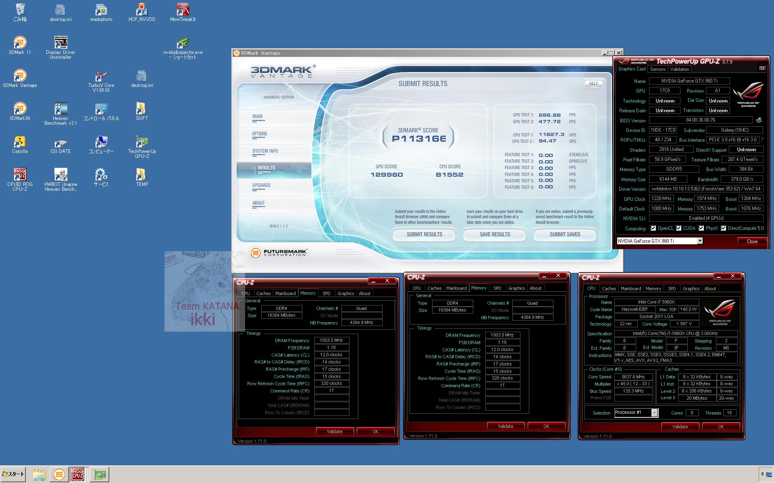Click the Bus Interface question mark in GPU-Z
This screenshot has height=483, width=774.
click(762, 140)
